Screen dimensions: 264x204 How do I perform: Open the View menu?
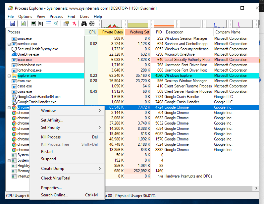(x=41, y=17)
